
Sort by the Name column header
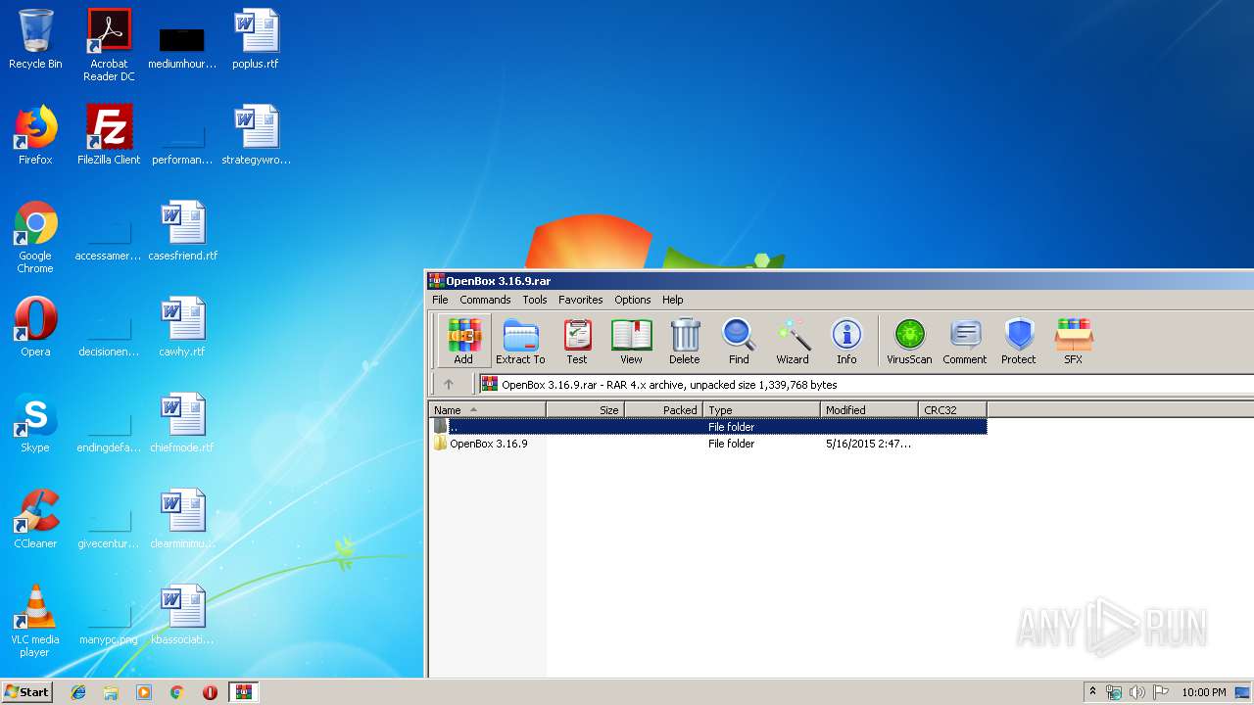(488, 410)
